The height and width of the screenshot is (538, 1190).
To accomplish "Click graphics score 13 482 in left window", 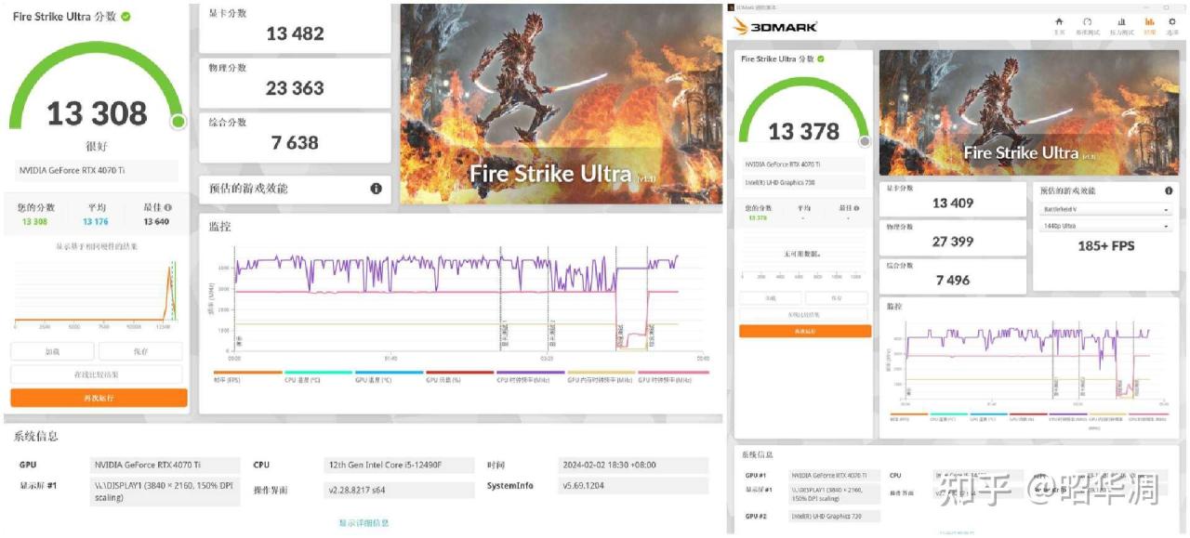I will tap(295, 33).
